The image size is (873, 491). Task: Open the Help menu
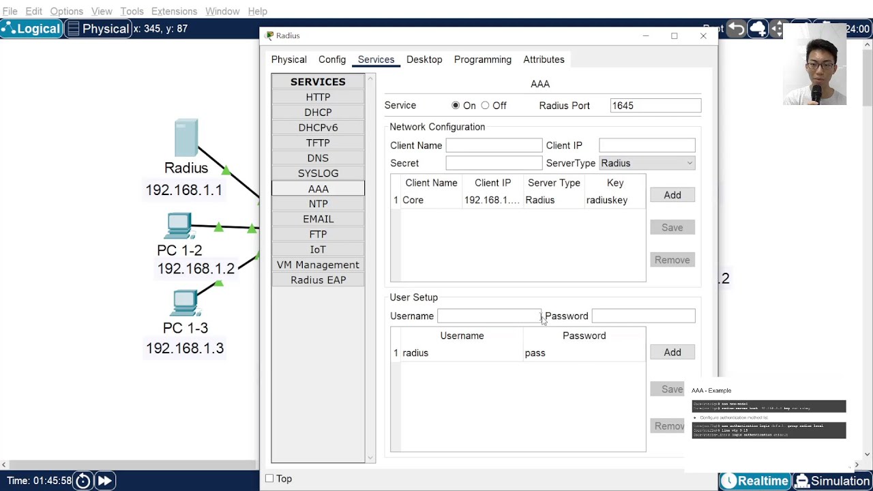(x=257, y=11)
